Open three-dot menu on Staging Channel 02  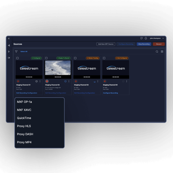pos(69,81)
